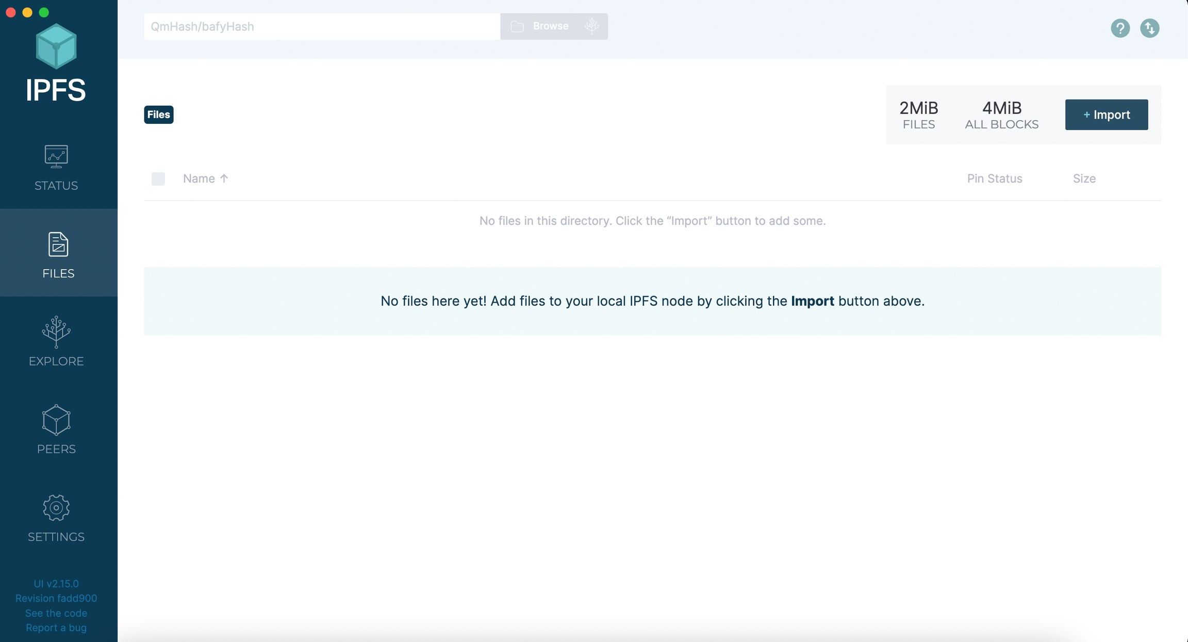The width and height of the screenshot is (1188, 642).
Task: Open the Report a bug link
Action: 56,628
